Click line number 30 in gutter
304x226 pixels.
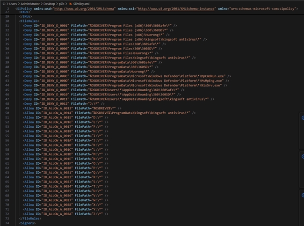[7, 21]
